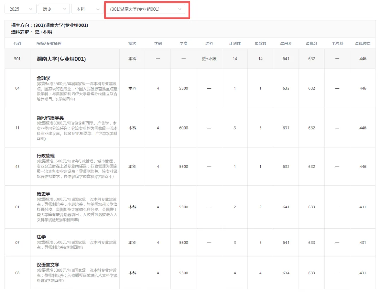Click the 史+不限 cell in group row
This screenshot has height=293, width=381.
209,59
